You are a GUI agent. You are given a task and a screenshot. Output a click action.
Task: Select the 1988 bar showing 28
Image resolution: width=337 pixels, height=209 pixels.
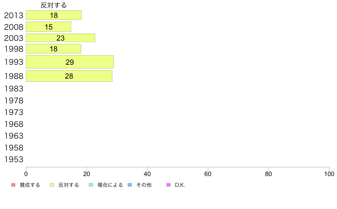(x=69, y=76)
